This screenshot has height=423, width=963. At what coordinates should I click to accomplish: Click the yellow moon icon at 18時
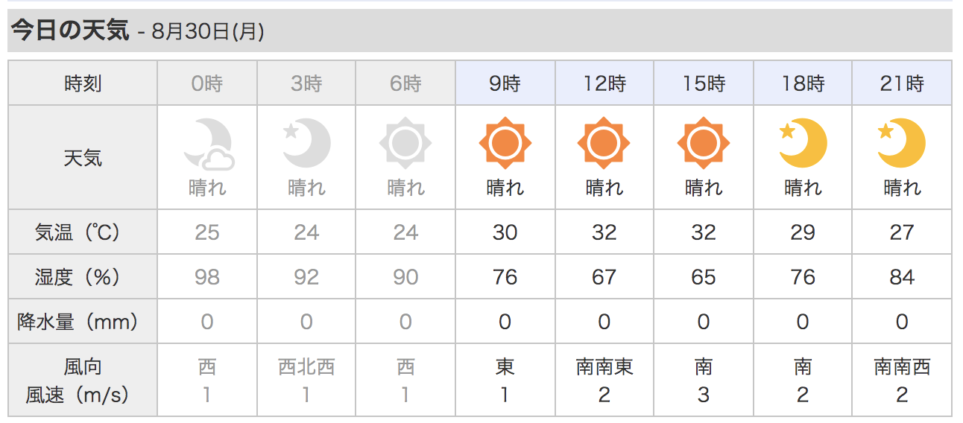click(x=802, y=143)
